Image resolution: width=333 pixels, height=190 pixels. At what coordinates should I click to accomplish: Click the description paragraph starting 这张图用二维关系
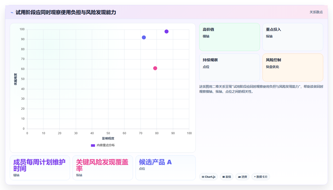261,89
